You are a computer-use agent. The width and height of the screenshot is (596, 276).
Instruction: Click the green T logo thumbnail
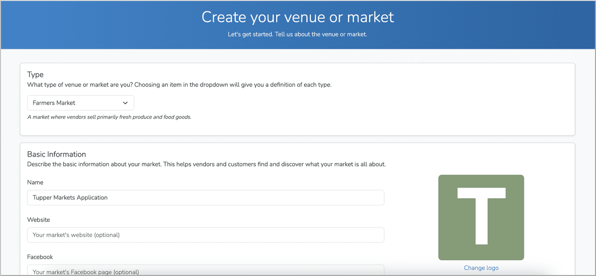481,217
